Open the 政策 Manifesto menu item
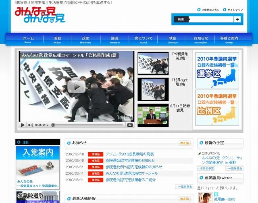Screen dimensions: 258x203 [x=86, y=40]
